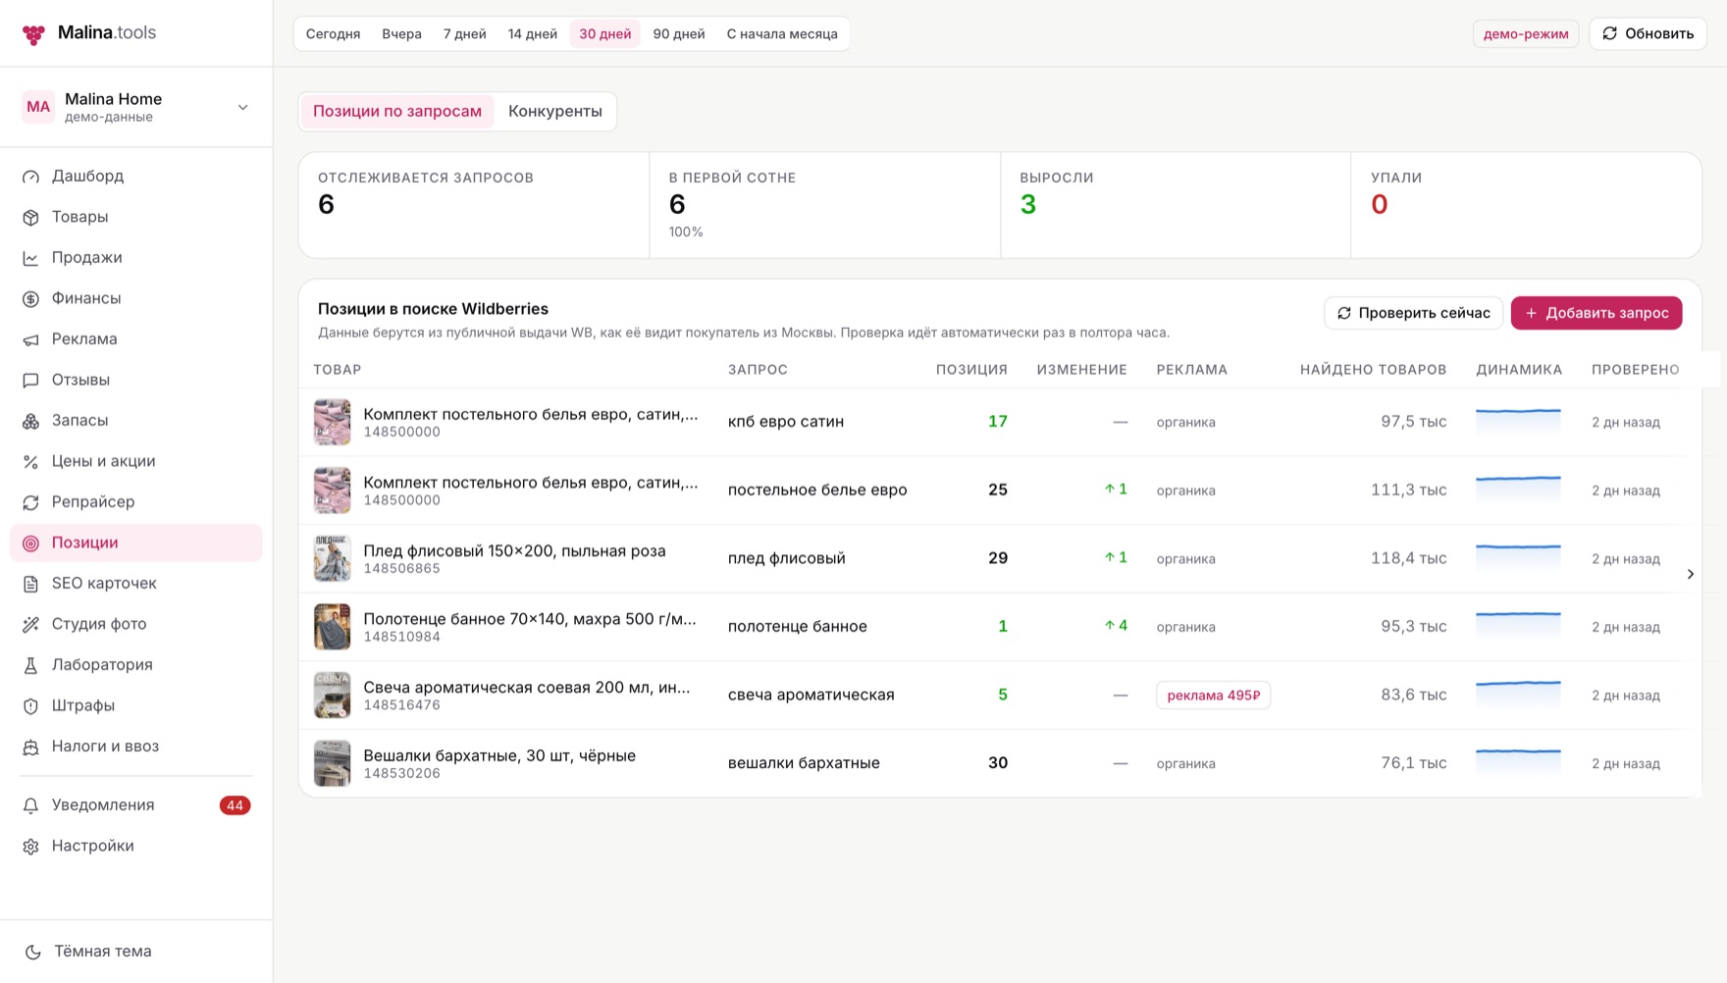
Task: Click the Уведомления bell icon
Action: [31, 805]
